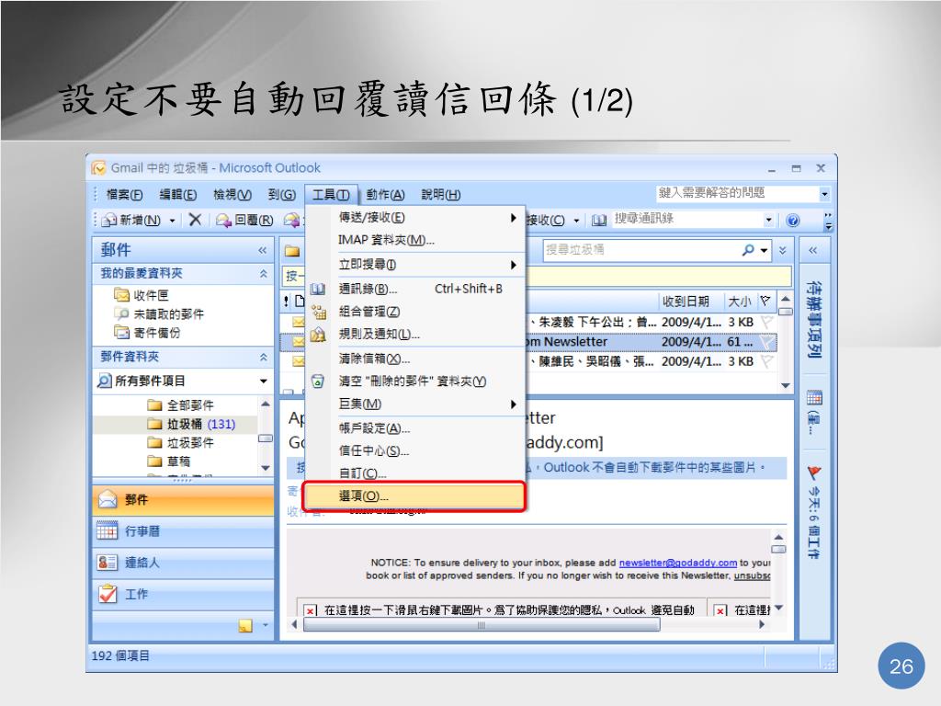Image resolution: width=941 pixels, height=706 pixels.
Task: Choose 清除信箱(X) menu entry
Action: tap(414, 359)
